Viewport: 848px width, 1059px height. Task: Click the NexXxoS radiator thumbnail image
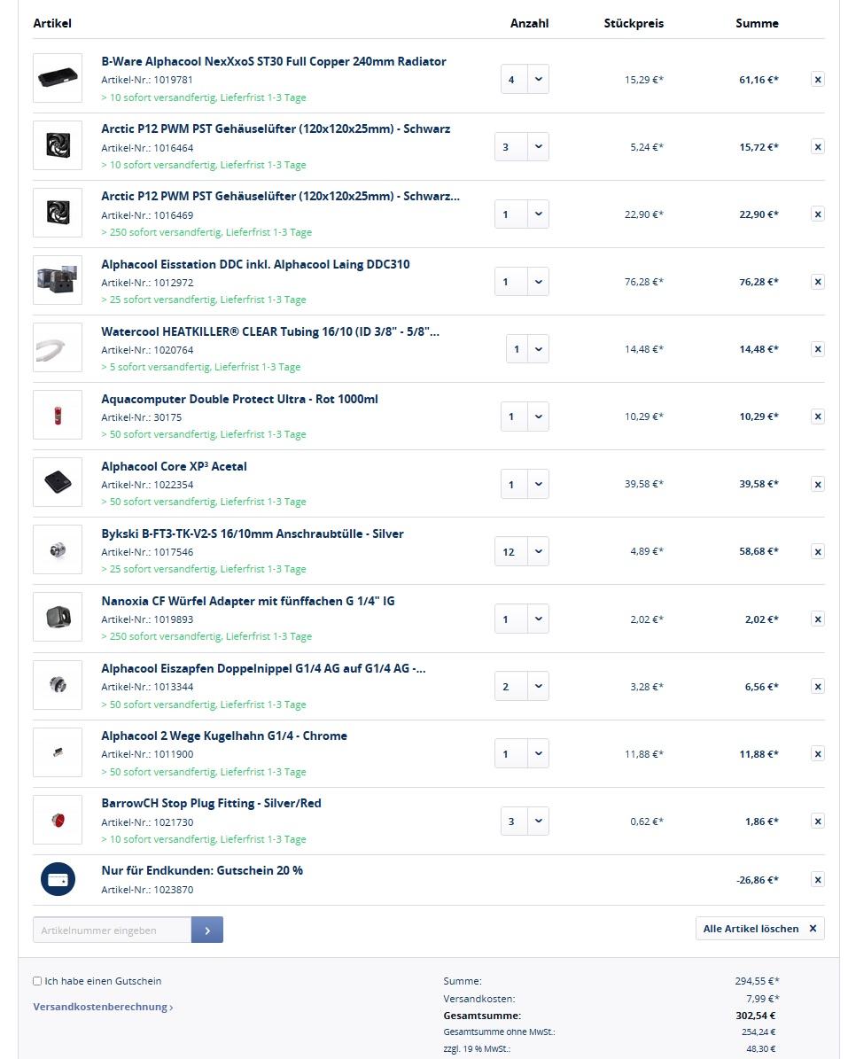tap(58, 78)
